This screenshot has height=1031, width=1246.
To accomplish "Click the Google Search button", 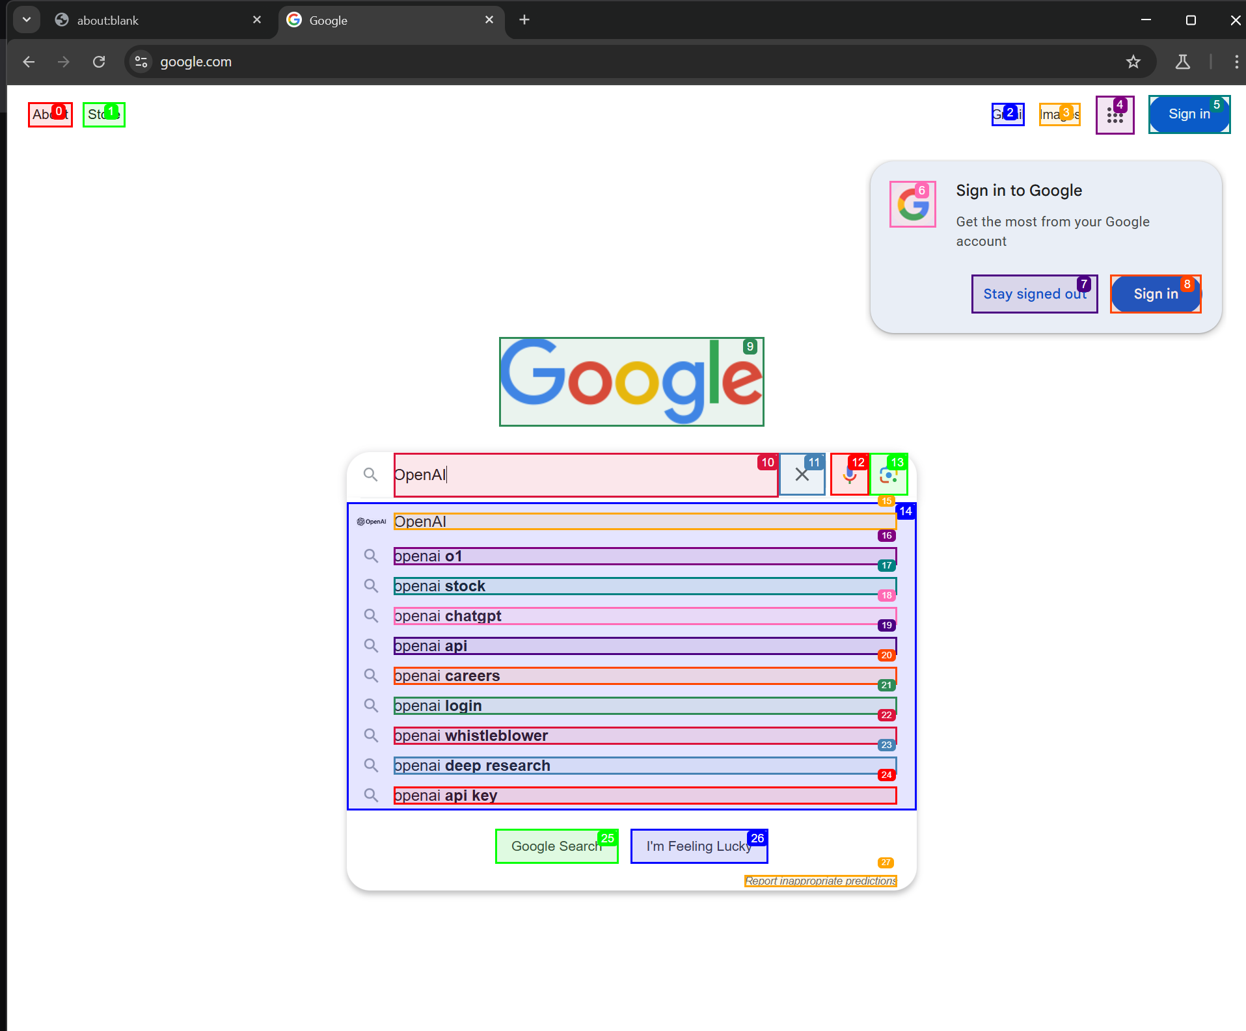I will 557,846.
